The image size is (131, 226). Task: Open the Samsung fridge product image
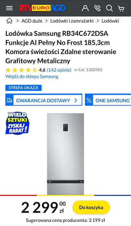tap(65, 154)
